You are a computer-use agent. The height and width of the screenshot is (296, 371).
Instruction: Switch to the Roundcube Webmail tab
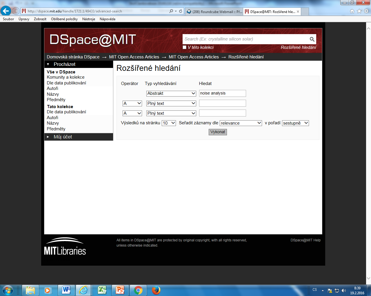pyautogui.click(x=214, y=12)
